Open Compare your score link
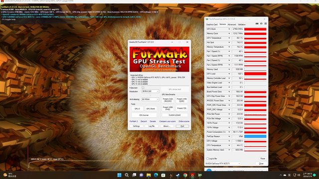 coord(167,121)
